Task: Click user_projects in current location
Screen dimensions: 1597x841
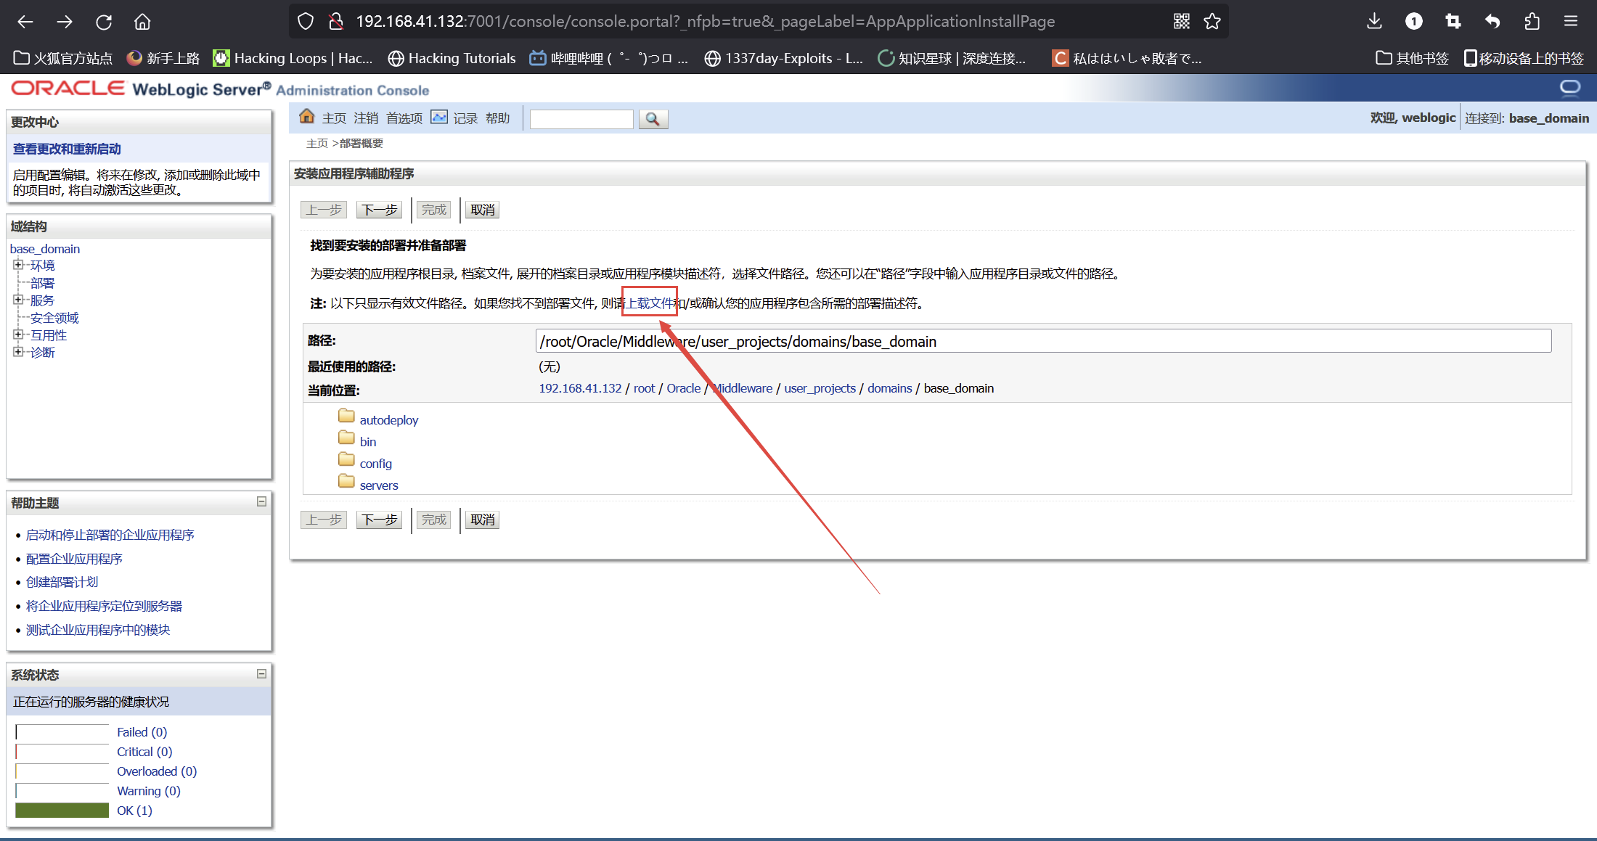Action: (820, 388)
